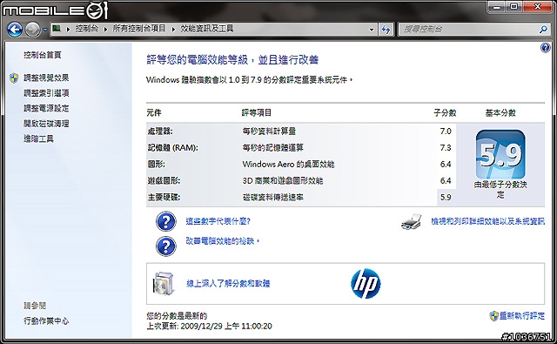
Task: Click the 基本分數 column header
Action: [500, 113]
